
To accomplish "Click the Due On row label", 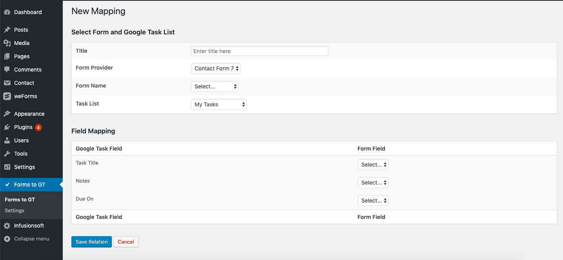I will [85, 199].
